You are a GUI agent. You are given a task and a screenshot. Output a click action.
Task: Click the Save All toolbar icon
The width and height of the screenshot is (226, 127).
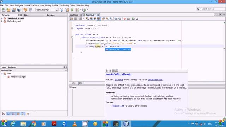19,10
